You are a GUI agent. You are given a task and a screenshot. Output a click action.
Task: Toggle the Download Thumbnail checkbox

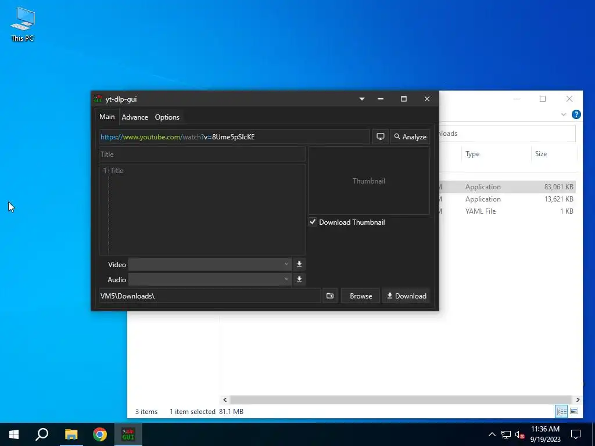click(x=313, y=222)
